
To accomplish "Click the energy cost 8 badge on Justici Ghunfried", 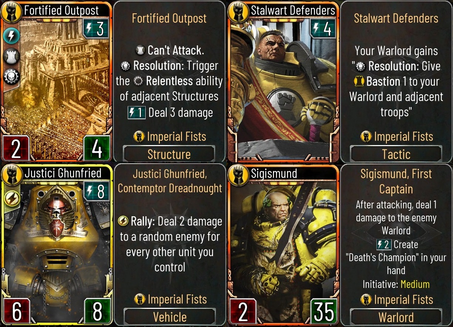I will point(97,192).
